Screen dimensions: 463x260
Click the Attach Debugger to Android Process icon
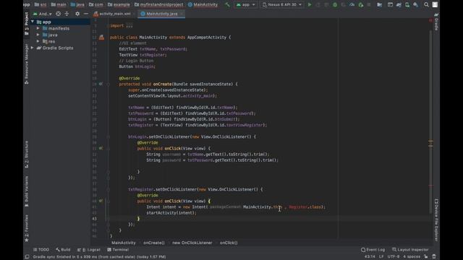360,5
